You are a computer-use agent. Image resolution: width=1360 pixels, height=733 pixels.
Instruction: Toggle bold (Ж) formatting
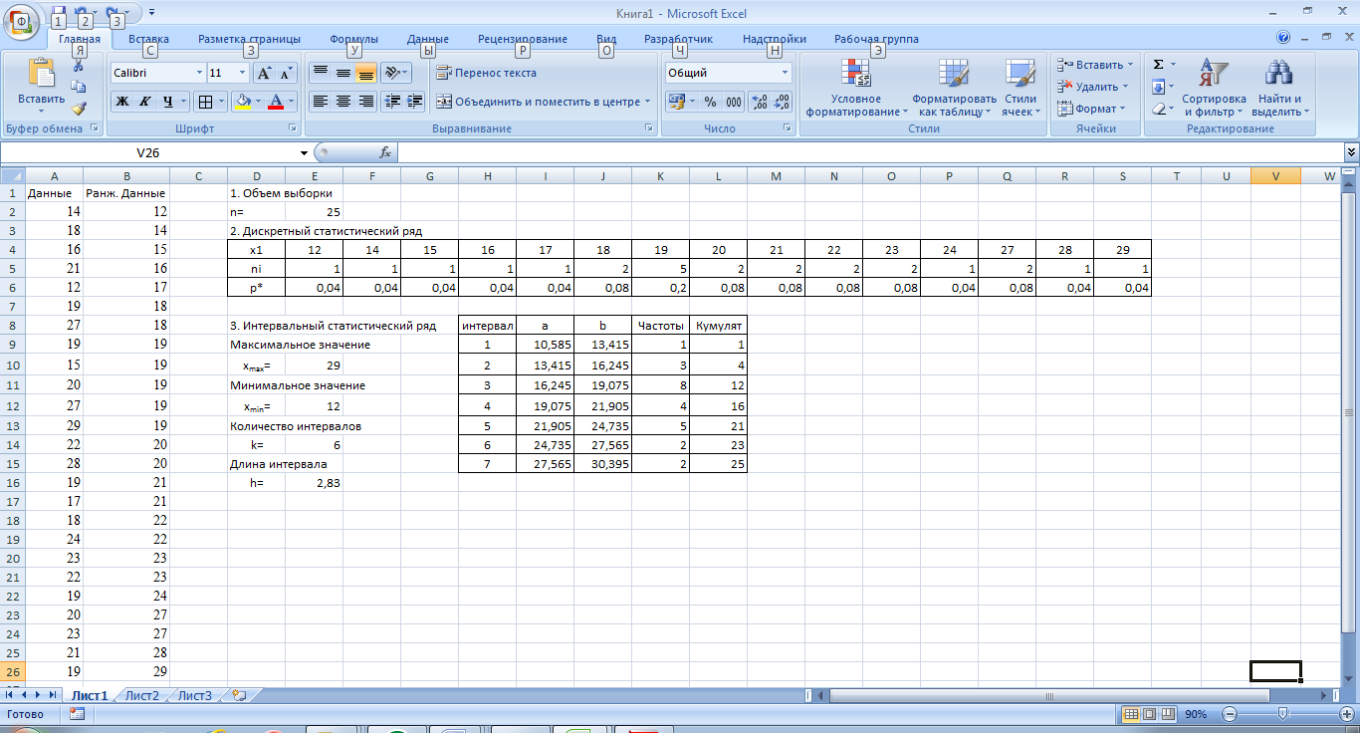coord(121,102)
